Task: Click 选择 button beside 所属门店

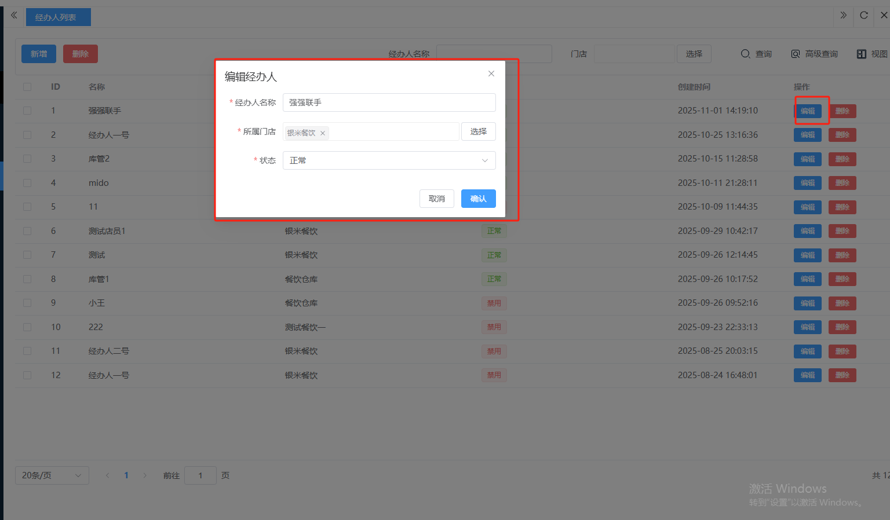Action: click(478, 131)
